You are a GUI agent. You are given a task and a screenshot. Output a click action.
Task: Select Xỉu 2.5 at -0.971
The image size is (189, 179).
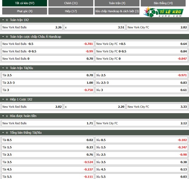click(141, 75)
